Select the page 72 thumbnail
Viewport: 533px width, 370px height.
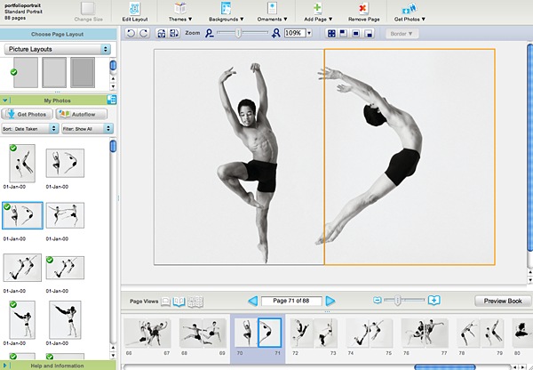click(x=300, y=333)
